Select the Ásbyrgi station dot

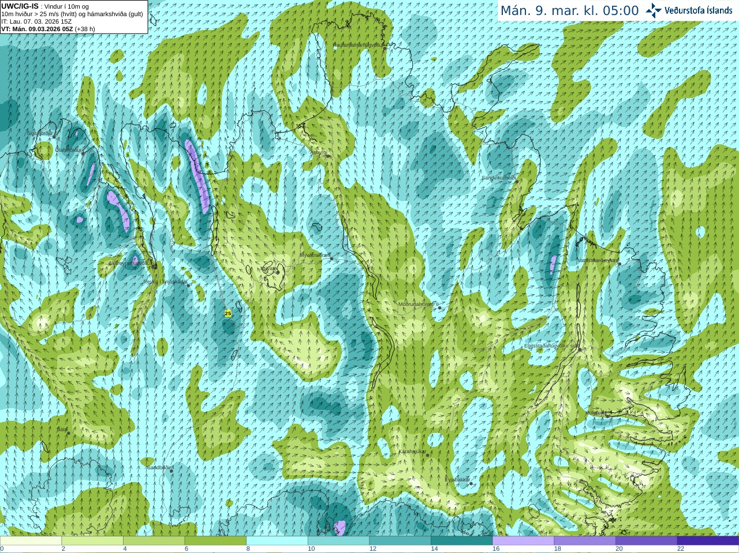point(329,156)
